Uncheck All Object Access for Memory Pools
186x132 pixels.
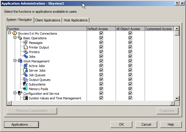(x=130, y=89)
